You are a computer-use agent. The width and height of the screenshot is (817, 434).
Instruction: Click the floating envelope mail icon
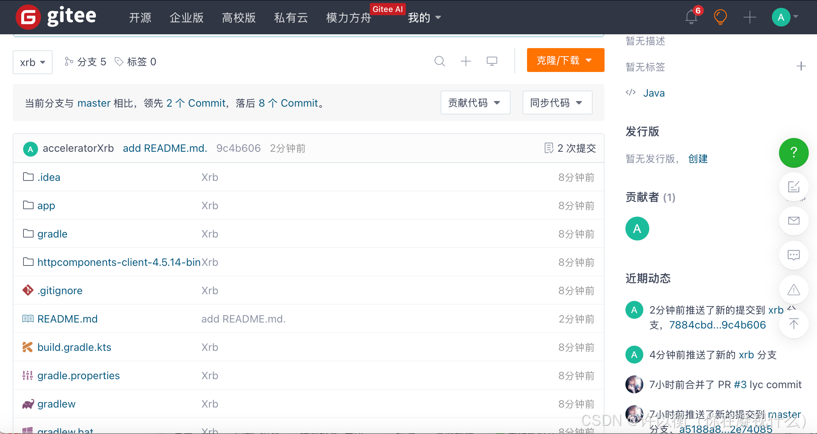point(794,221)
